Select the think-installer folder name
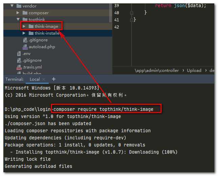This screenshot has width=218, height=176. tap(47, 33)
